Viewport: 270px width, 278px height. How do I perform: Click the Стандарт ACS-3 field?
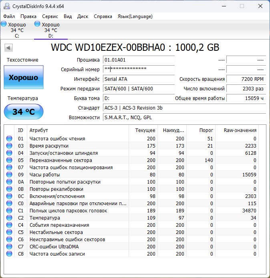(x=184, y=108)
